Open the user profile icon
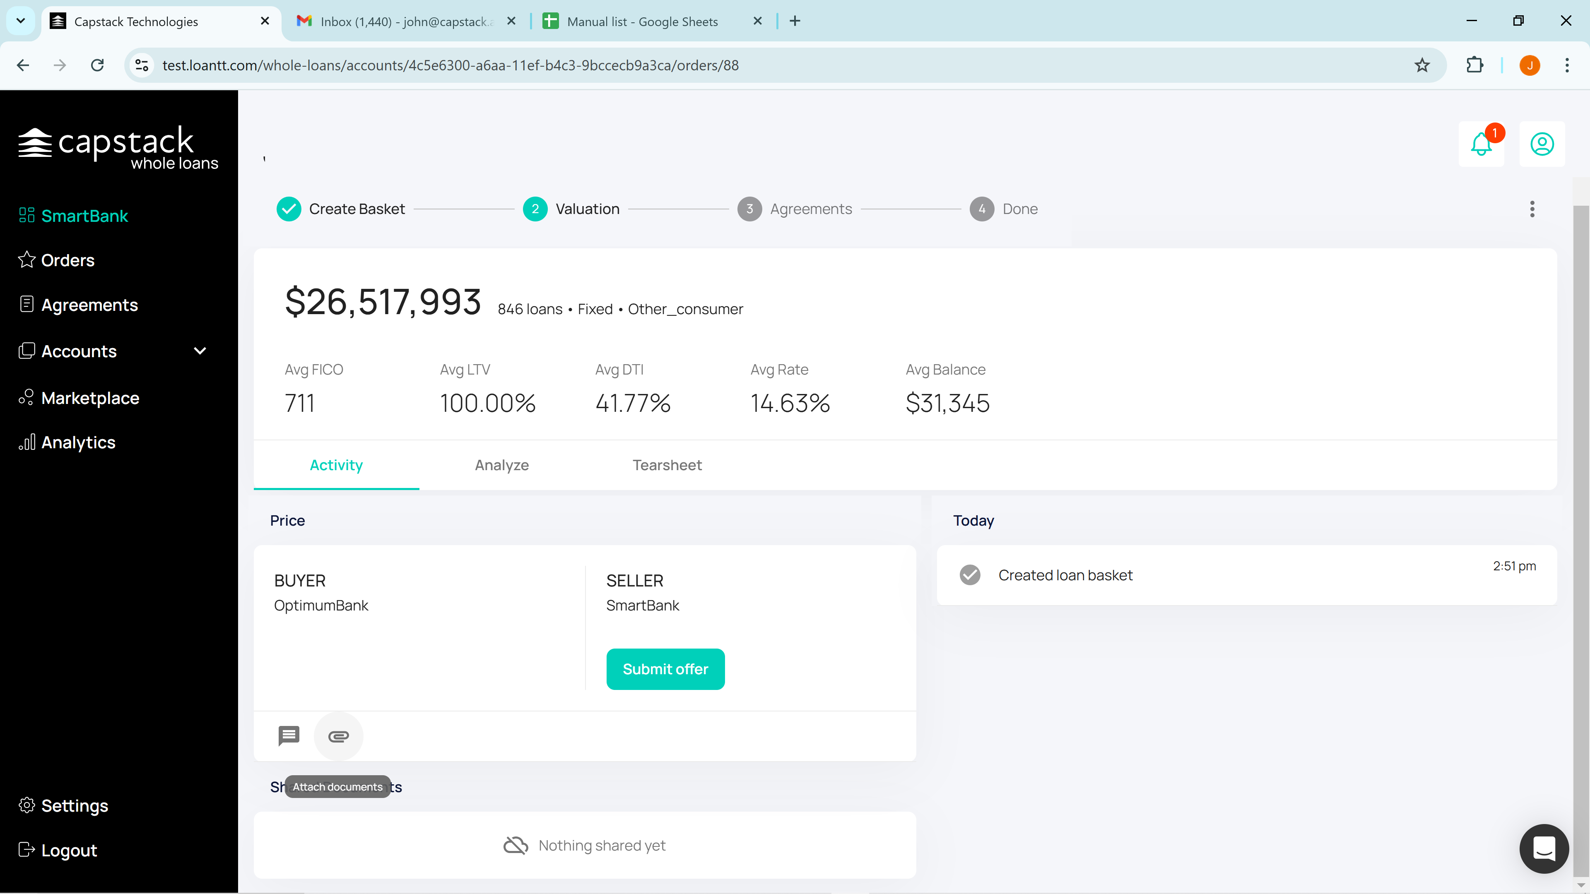Screen dimensions: 1590x894 pos(1541,144)
